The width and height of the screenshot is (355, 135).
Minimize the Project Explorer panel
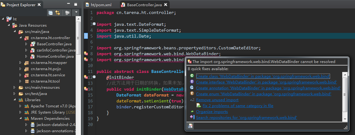[69, 4]
